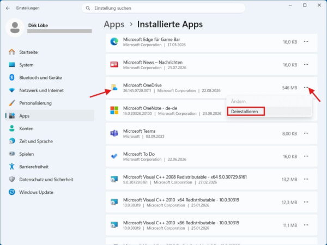Click the search magnifier icon
This screenshot has height=245, width=327.
click(x=88, y=8)
